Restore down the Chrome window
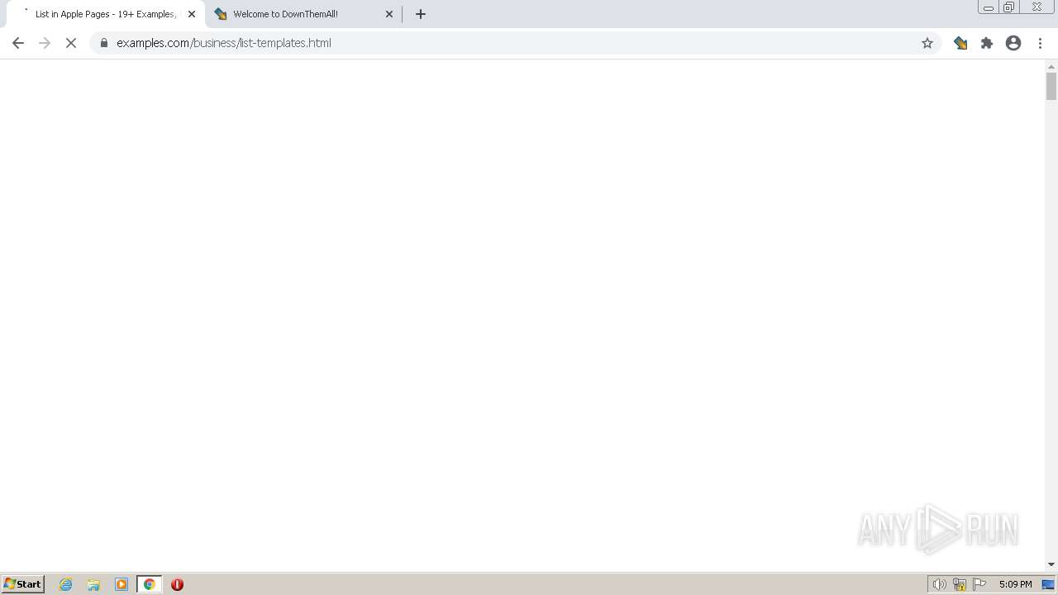Screen dimensions: 1058x595 (x=1009, y=7)
